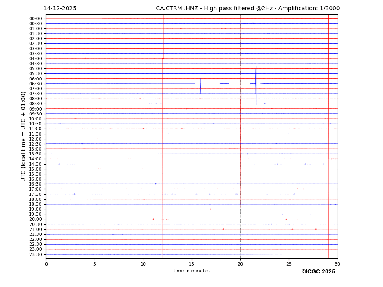Click the x-axis tick label 25
This screenshot has width=383, height=287.
(x=289, y=264)
